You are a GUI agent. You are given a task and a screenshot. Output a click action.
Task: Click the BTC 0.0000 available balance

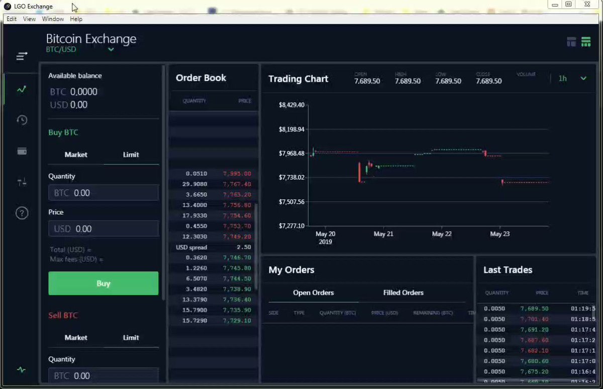click(74, 92)
